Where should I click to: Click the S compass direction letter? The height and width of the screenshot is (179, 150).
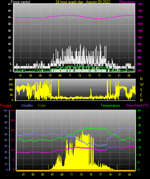click(x=141, y=90)
